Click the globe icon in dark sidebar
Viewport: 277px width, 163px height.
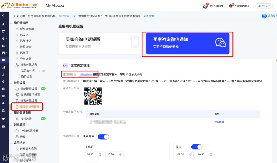[x=3, y=96]
